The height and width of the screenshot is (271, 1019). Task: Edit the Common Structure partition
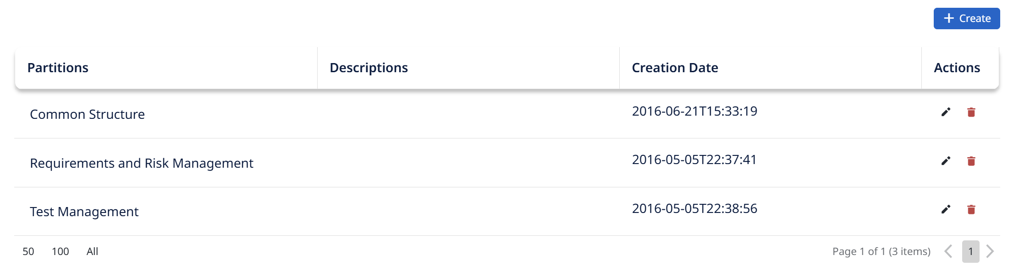point(946,112)
